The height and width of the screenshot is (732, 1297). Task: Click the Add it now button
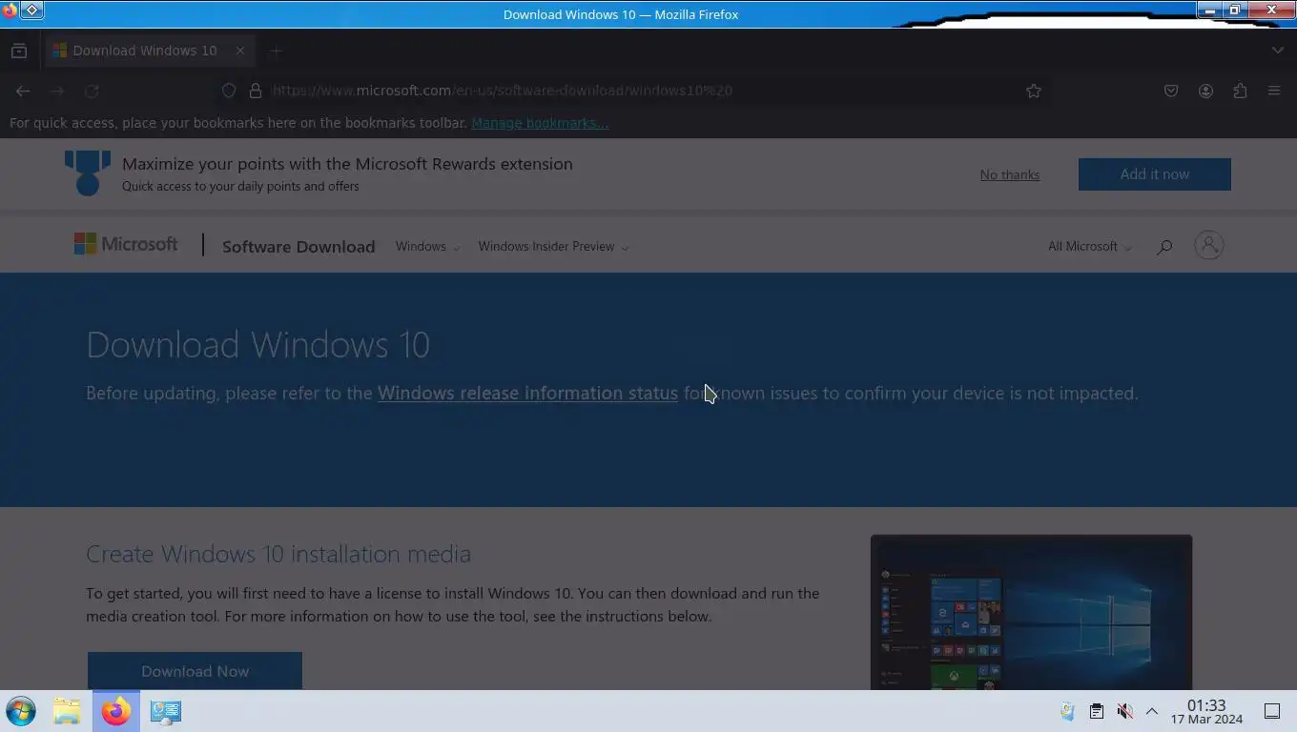click(x=1155, y=174)
